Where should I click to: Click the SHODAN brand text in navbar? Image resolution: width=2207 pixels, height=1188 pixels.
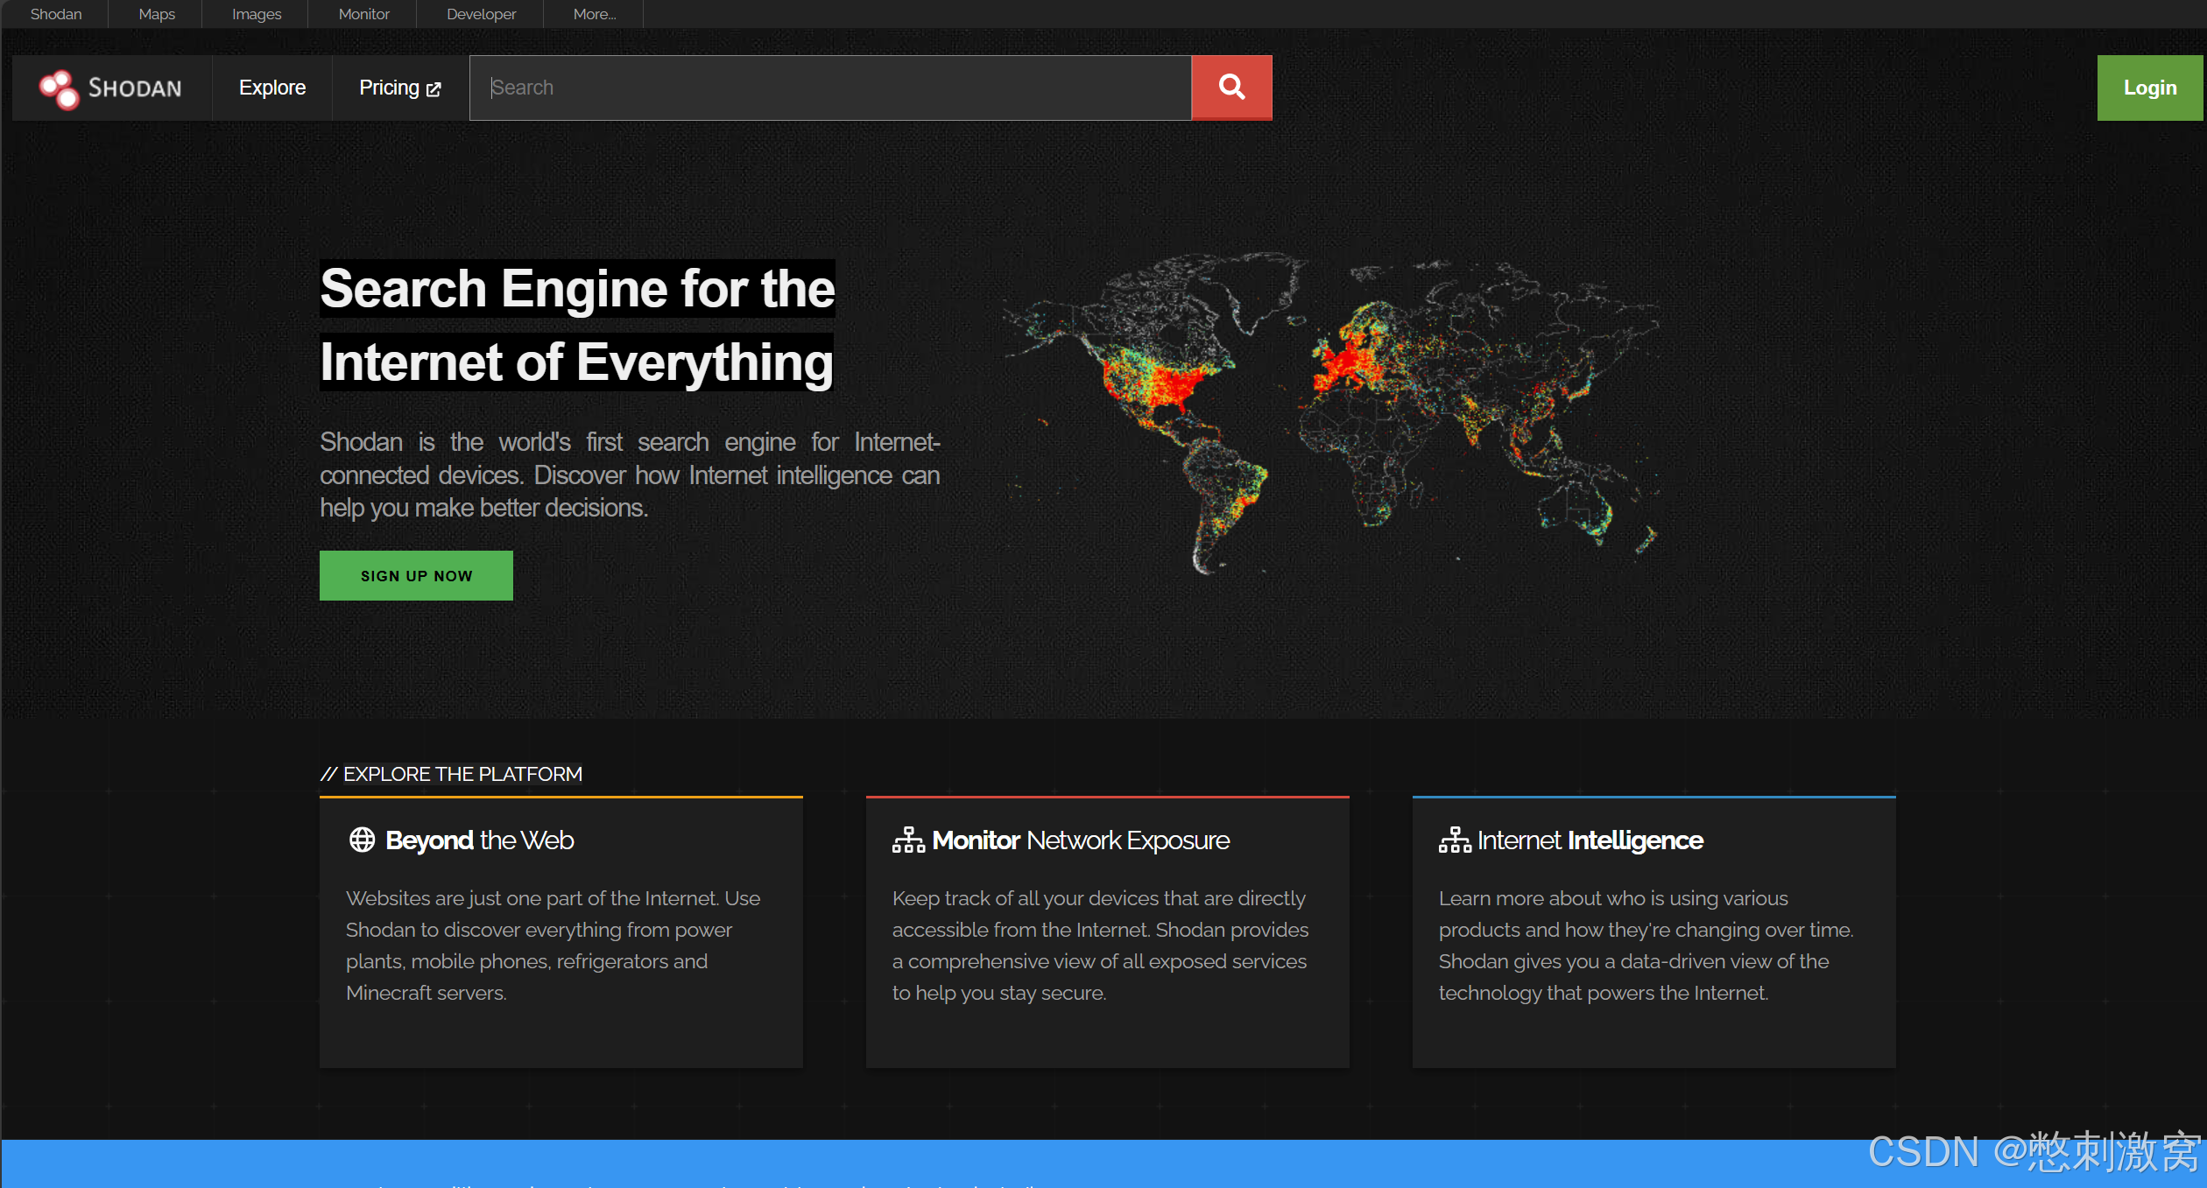click(135, 88)
